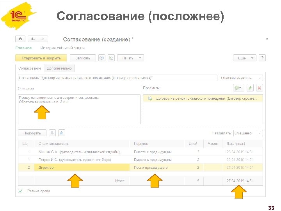Image resolution: width=281 pixels, height=211 pixels.
Task: Select the Петров И.С. row
Action: point(140,160)
